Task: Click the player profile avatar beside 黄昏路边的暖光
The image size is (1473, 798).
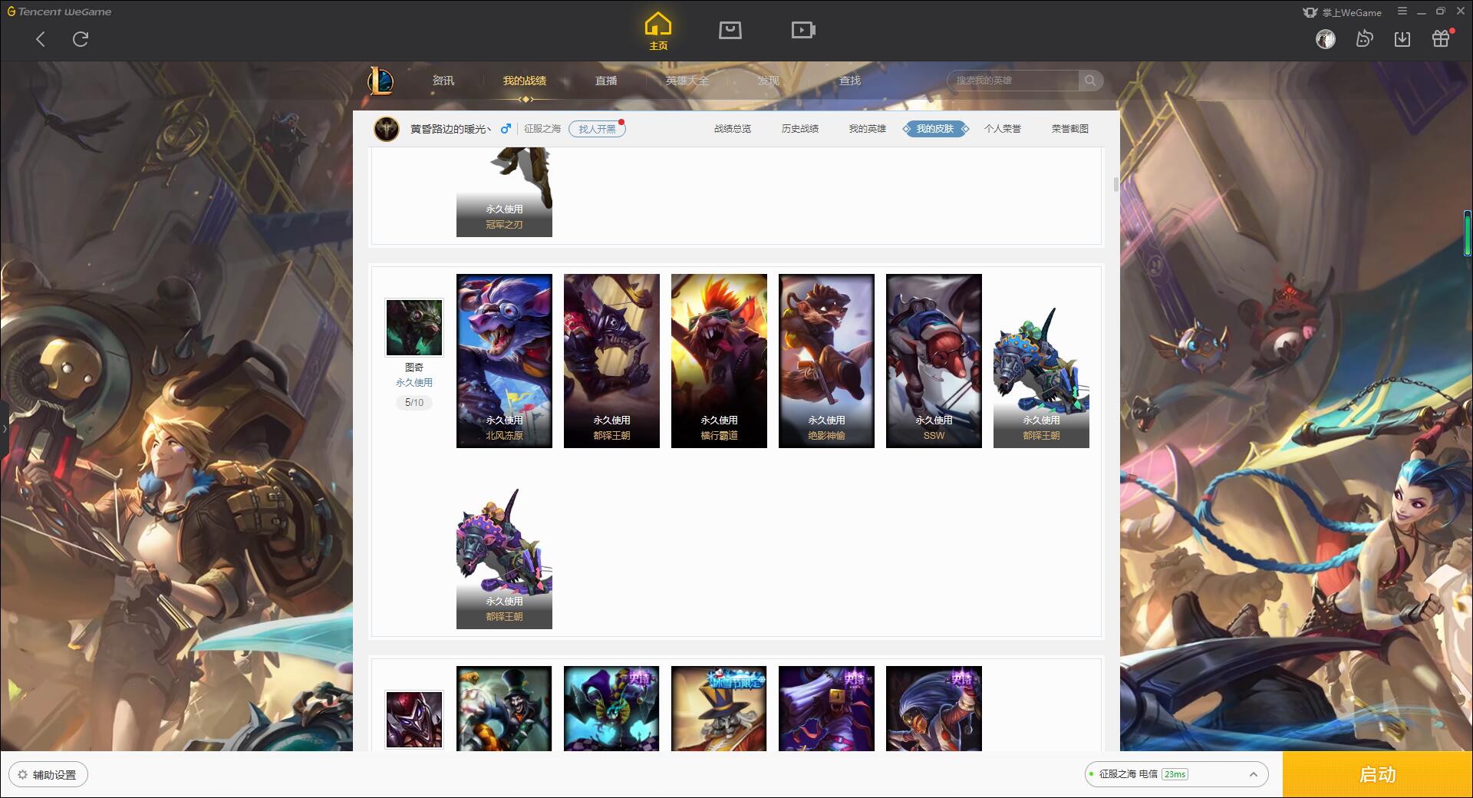Action: 387,129
